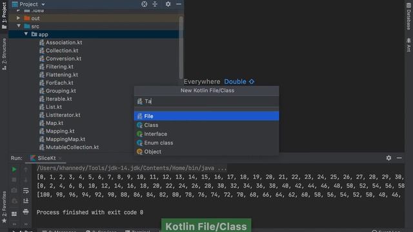Select the src folder row
This screenshot has height=232, width=413.
click(94, 26)
